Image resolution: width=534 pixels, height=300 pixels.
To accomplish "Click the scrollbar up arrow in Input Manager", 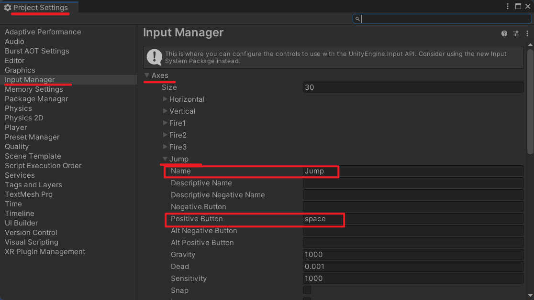I will [530, 44].
